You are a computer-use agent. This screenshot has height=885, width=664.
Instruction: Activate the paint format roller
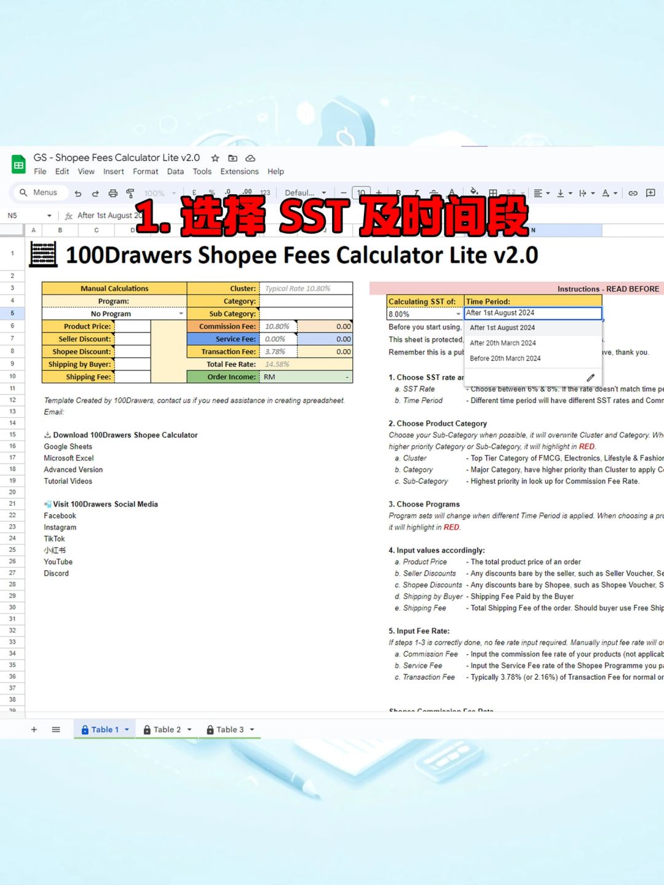[130, 193]
